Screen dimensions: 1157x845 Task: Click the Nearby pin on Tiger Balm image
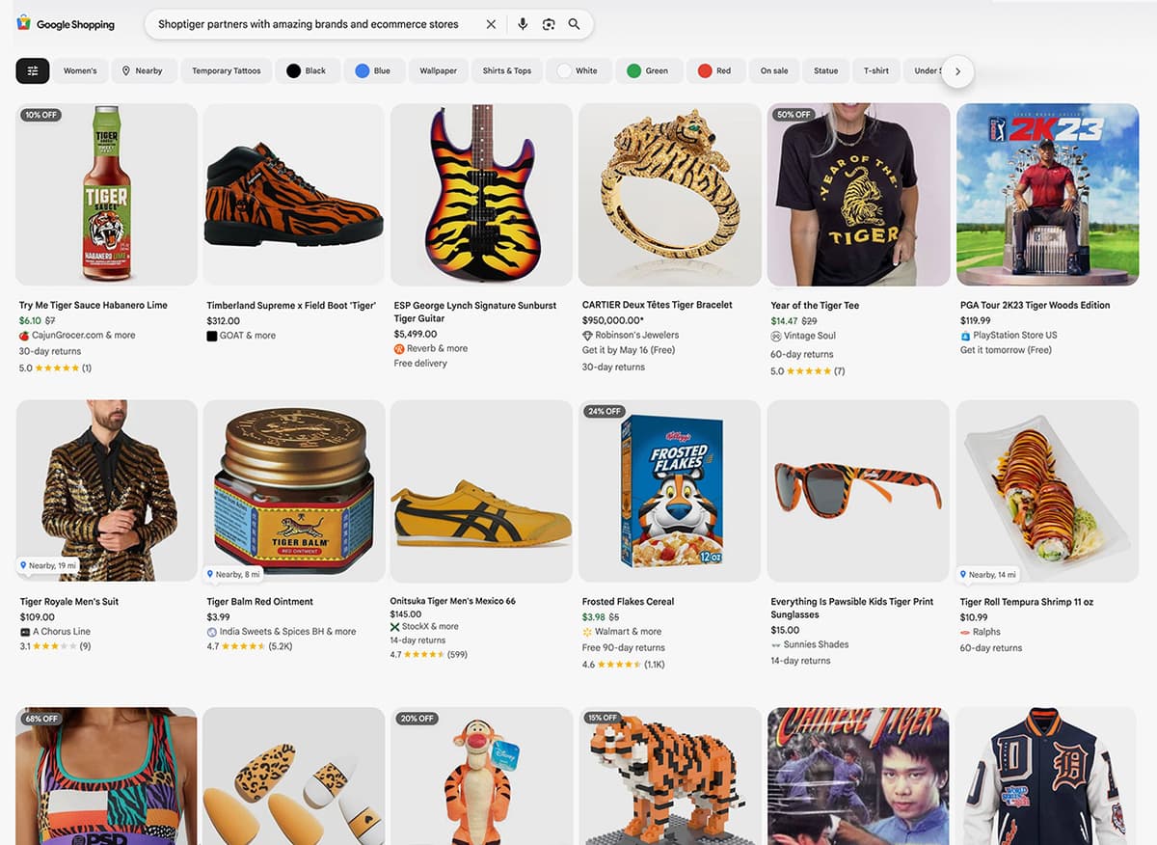pos(234,574)
